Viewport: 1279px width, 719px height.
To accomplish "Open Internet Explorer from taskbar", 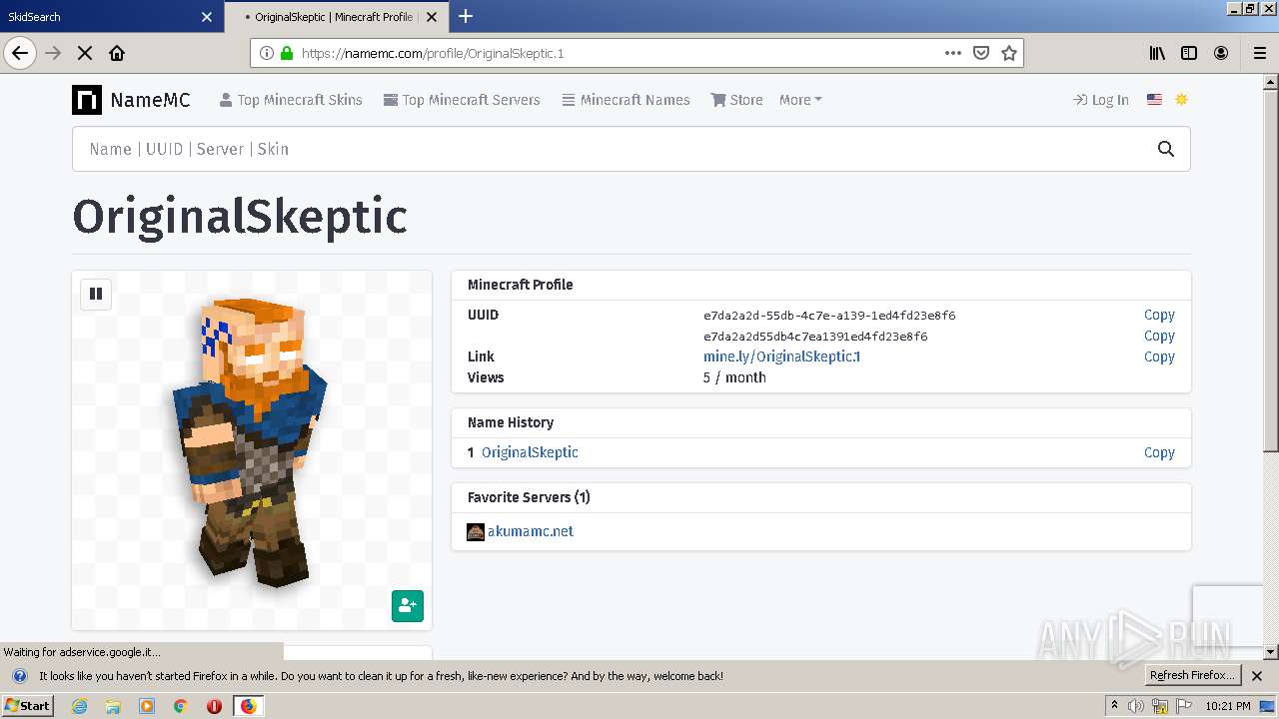I will (79, 706).
